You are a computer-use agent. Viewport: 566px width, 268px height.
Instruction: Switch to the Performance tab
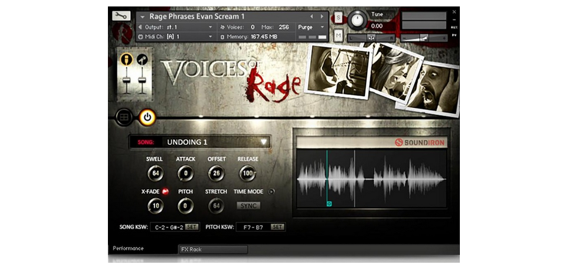pos(128,248)
